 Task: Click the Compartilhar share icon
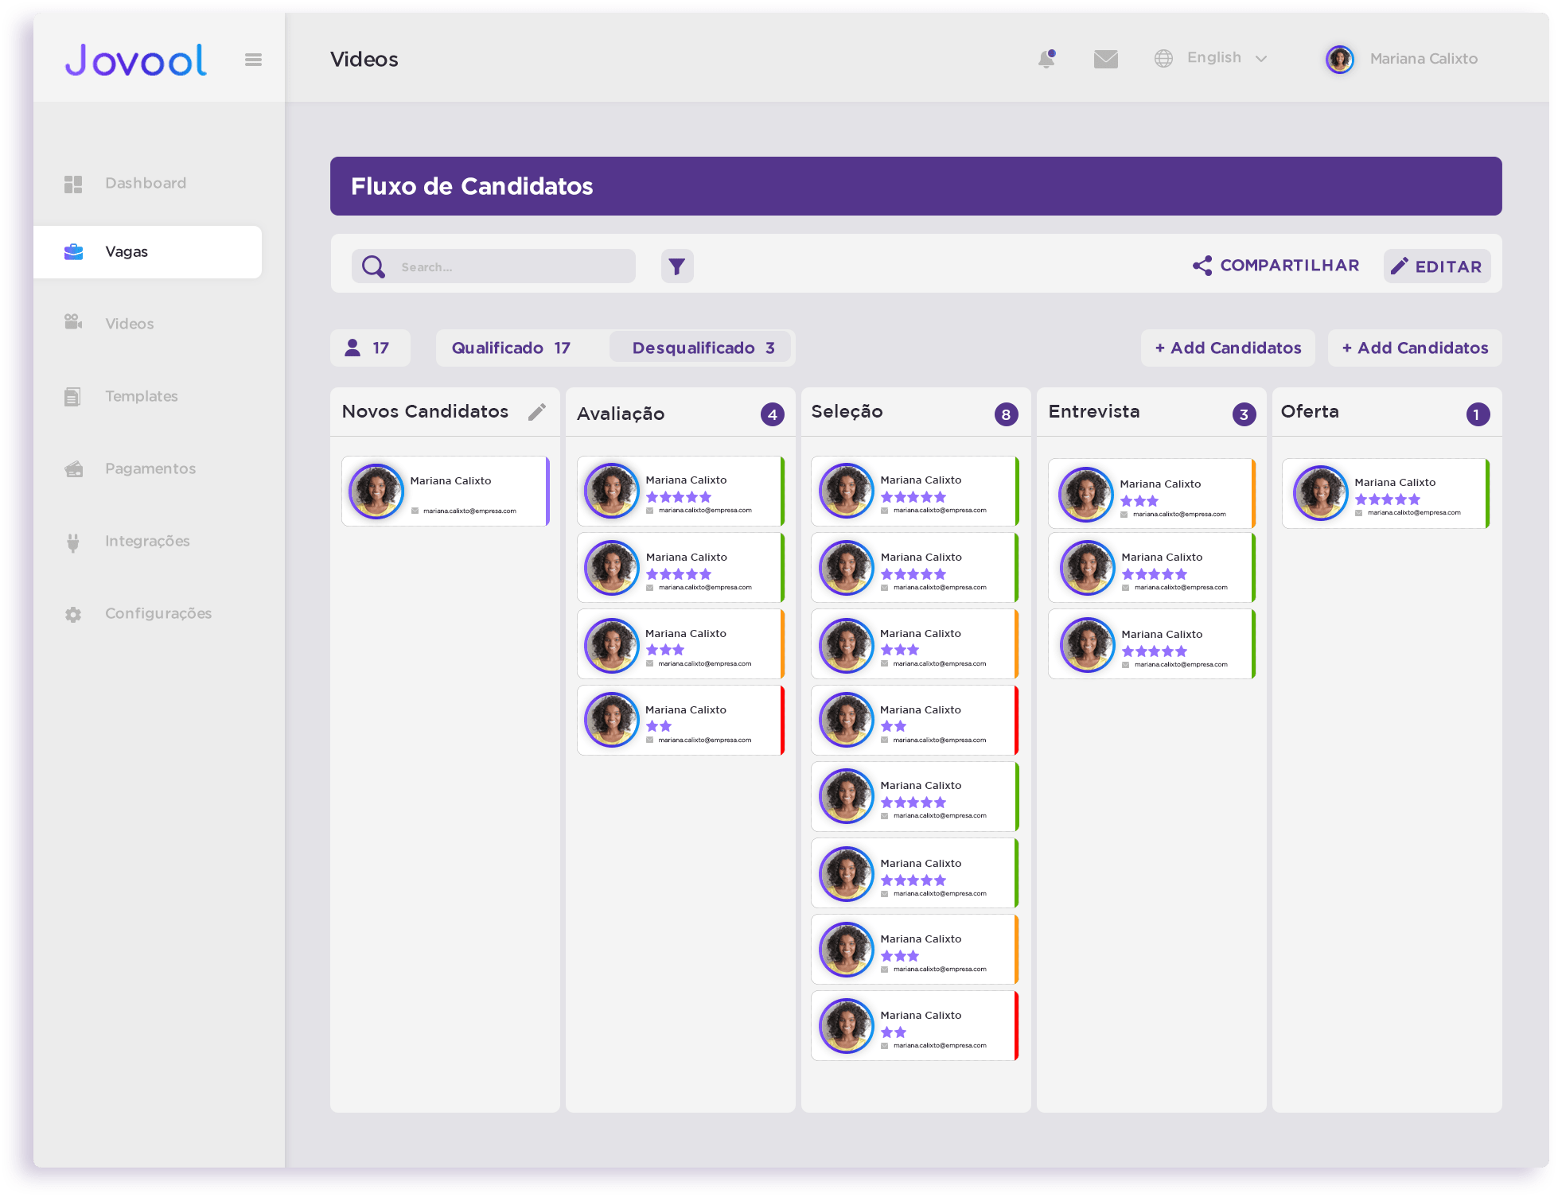1202,266
